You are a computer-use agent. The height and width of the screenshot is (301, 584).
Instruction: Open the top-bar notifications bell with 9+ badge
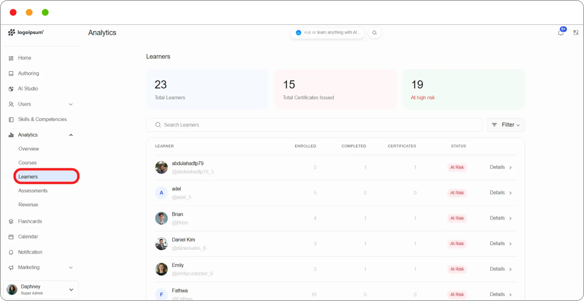coord(561,33)
